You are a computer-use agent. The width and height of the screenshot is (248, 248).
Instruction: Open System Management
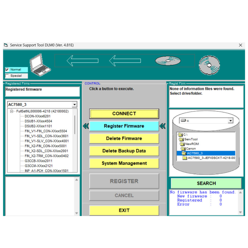[124, 163]
